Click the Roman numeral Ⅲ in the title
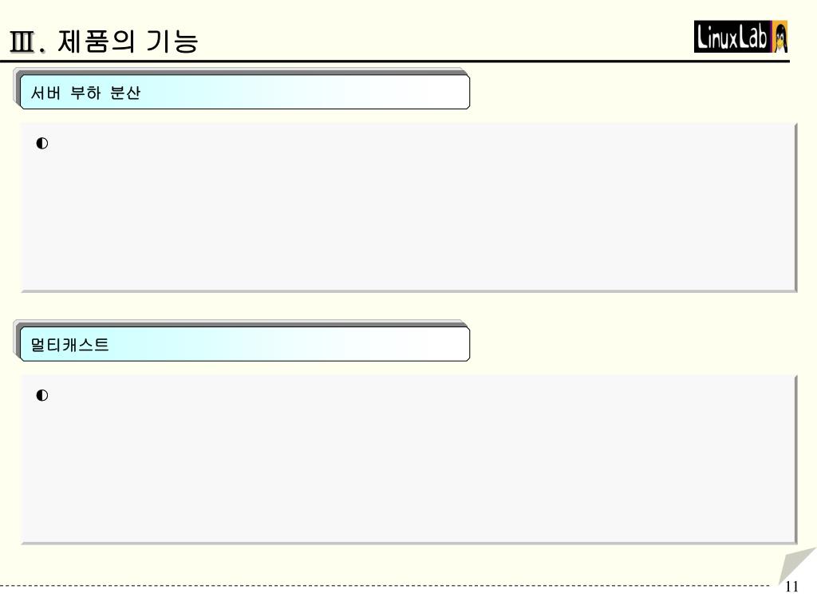 [x=23, y=42]
